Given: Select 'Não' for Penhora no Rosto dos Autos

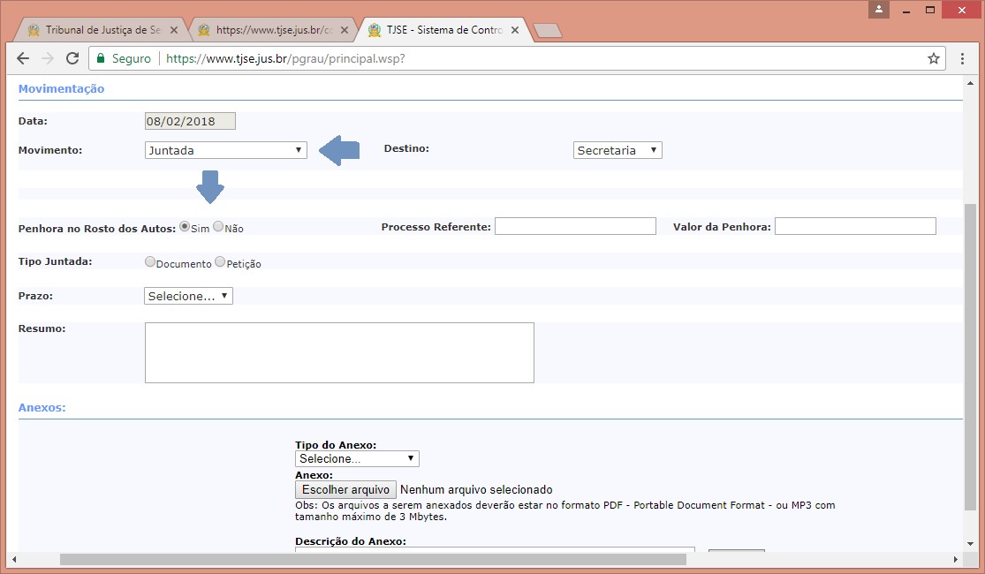Looking at the screenshot, I should (218, 227).
